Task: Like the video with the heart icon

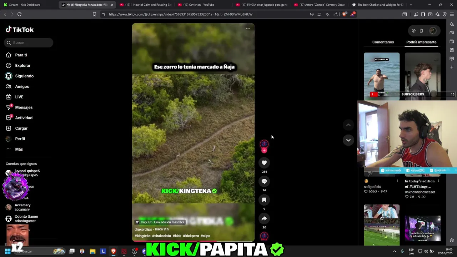Action: coord(264,163)
